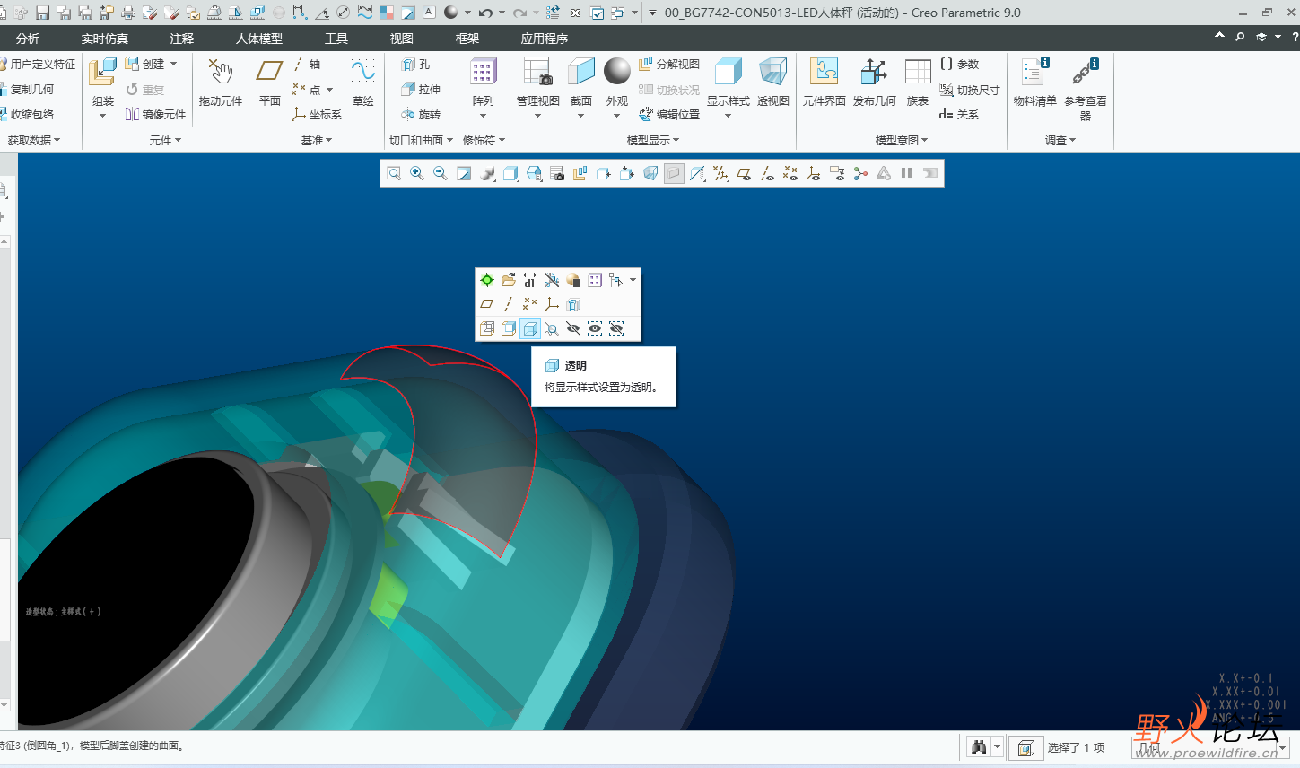Click the green Activate icon in mini toolbar
The image size is (1300, 768).
pyautogui.click(x=487, y=280)
